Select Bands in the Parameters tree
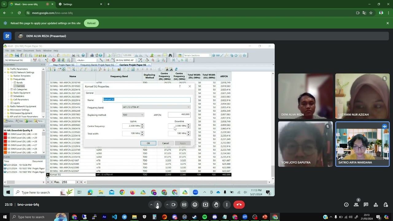393x221 pixels. click(19, 83)
